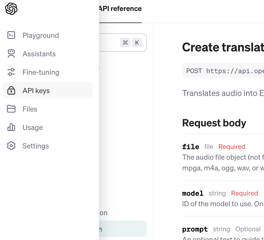The image size is (264, 240).
Task: Click 'Translates audio into' description text
Action: [223, 93]
